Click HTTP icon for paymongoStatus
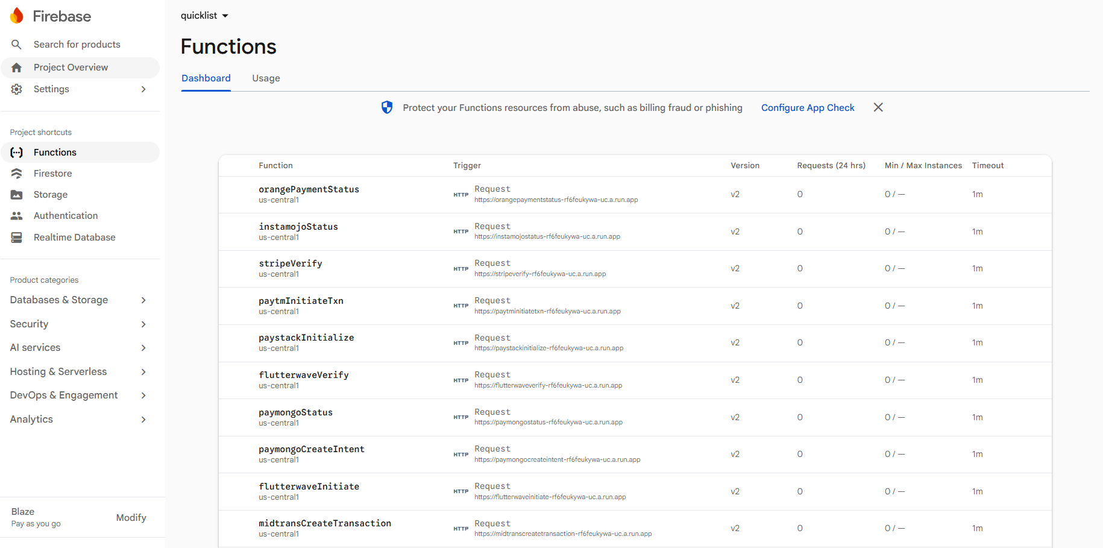1103x548 pixels. (461, 417)
